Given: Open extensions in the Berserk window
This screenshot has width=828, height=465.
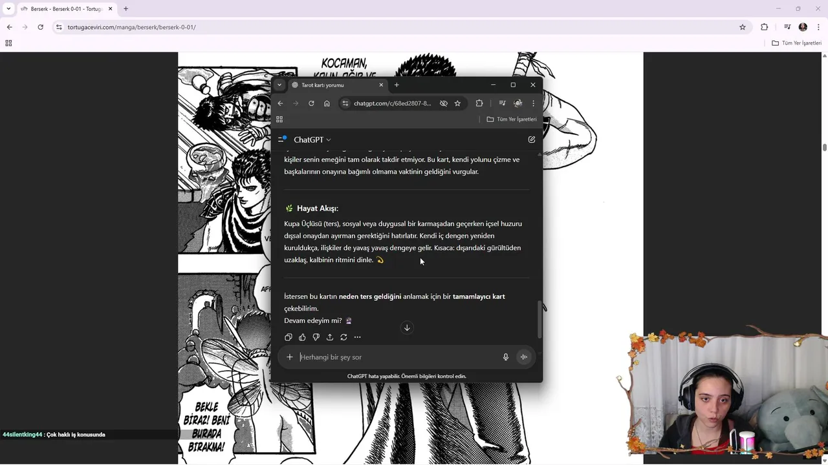Looking at the screenshot, I should click(x=765, y=27).
